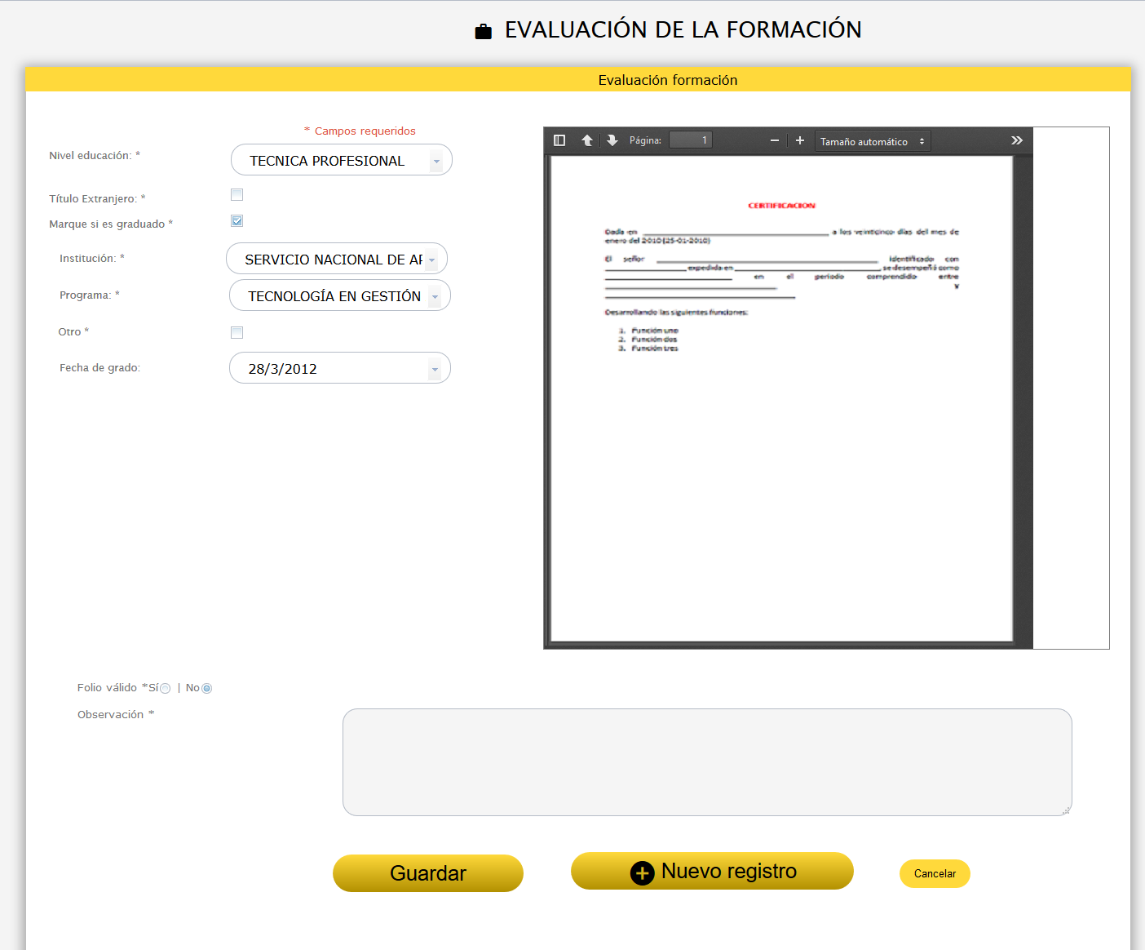Select No for Folio válido
The width and height of the screenshot is (1145, 950).
(207, 689)
